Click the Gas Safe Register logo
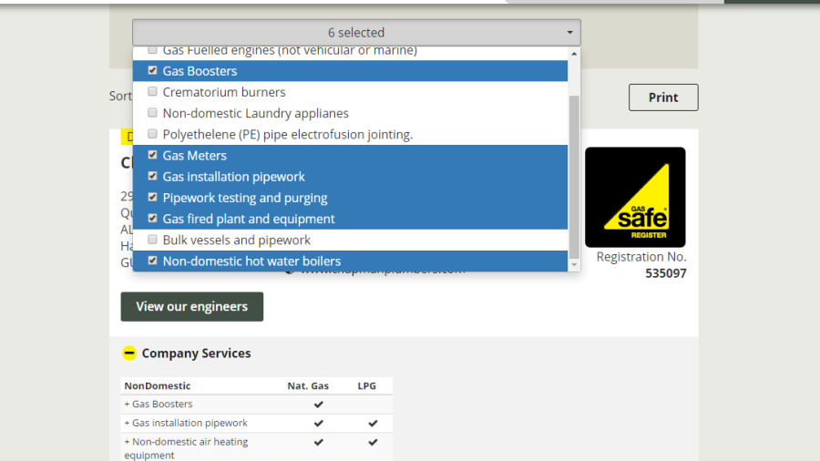 point(635,198)
